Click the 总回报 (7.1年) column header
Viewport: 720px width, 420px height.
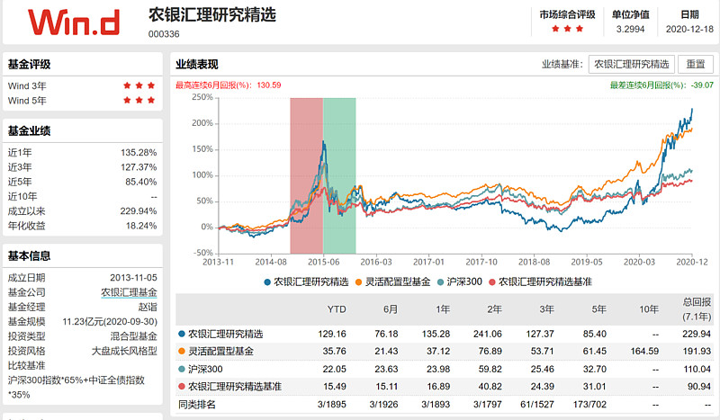coord(697,309)
